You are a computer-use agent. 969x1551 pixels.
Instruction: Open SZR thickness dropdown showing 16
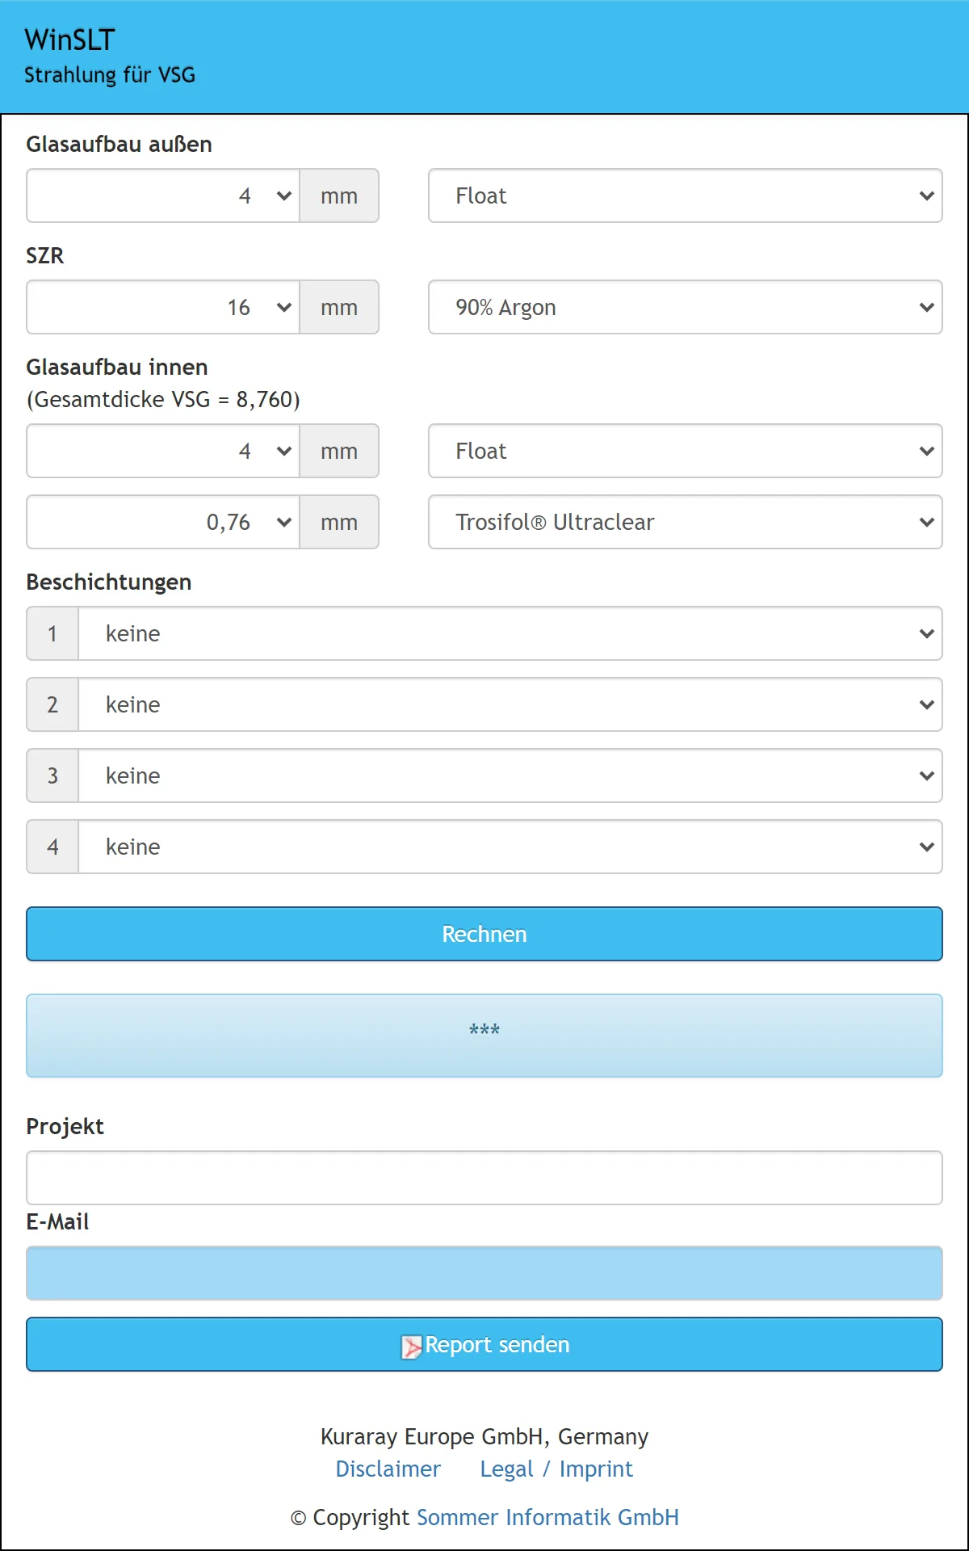[x=163, y=307]
